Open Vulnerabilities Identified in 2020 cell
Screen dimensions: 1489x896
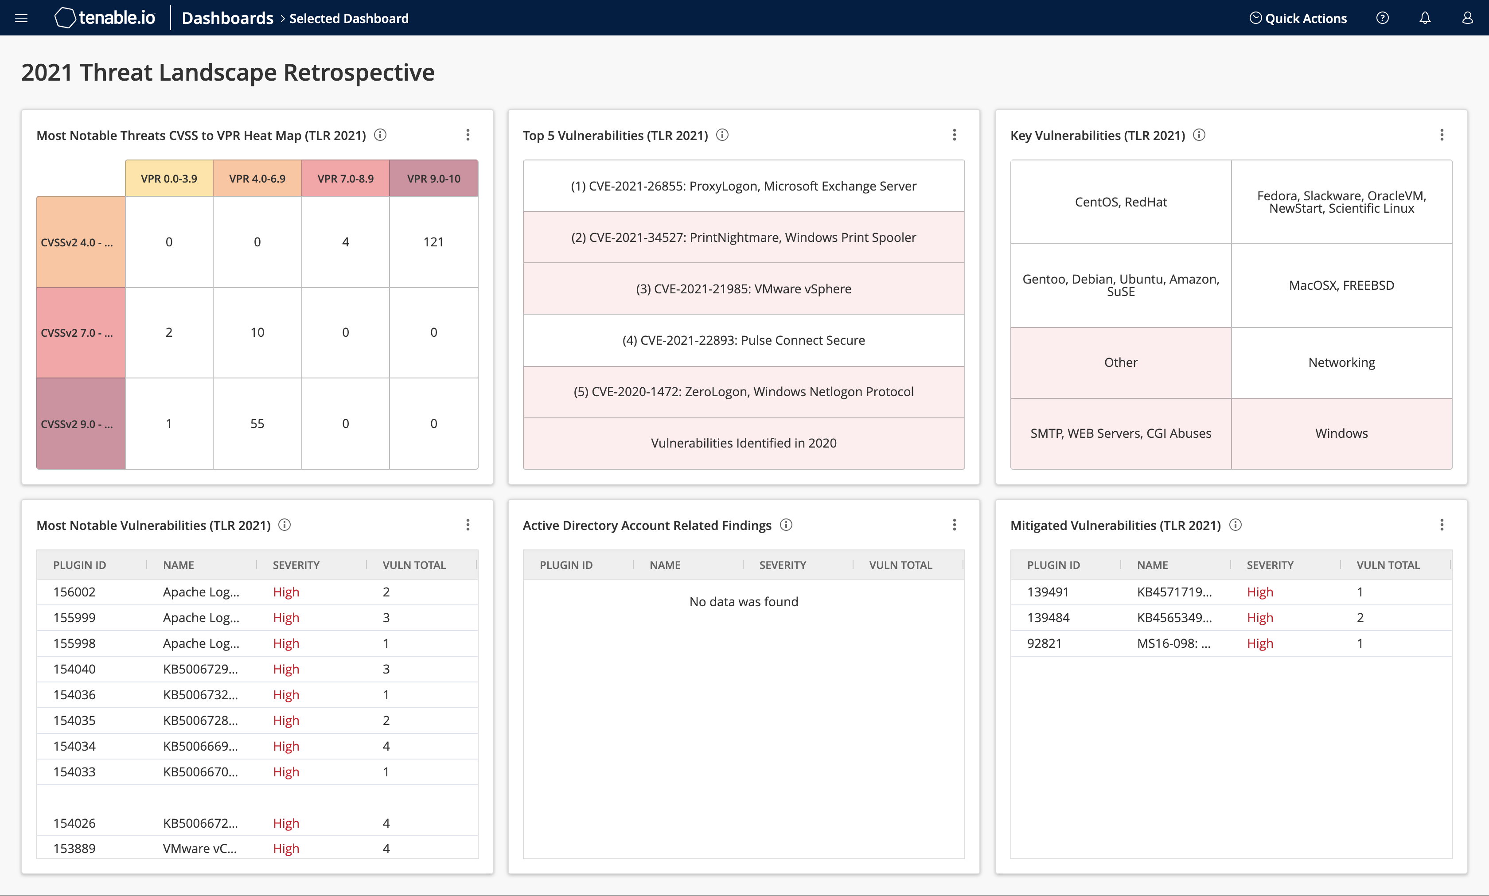[744, 443]
